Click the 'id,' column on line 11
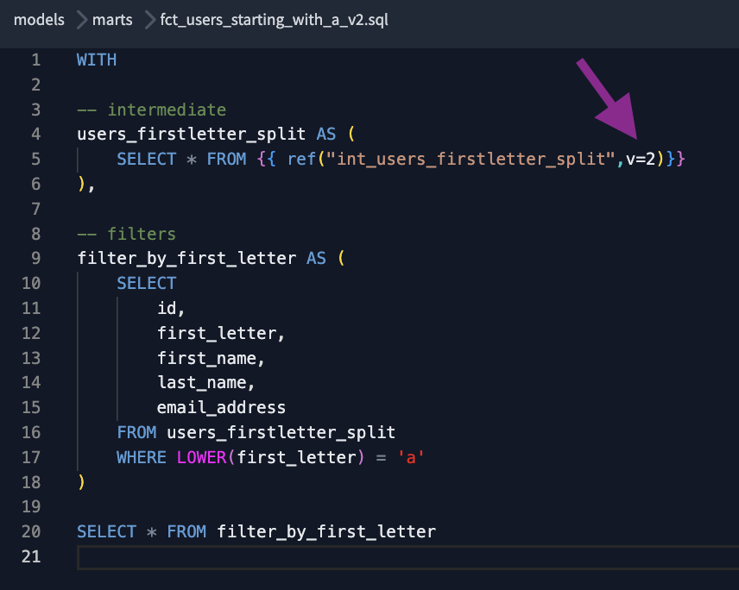 [x=171, y=309]
